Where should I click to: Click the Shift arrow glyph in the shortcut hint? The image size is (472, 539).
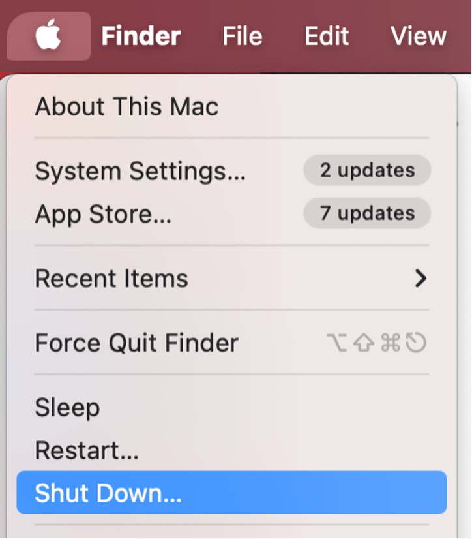[363, 342]
